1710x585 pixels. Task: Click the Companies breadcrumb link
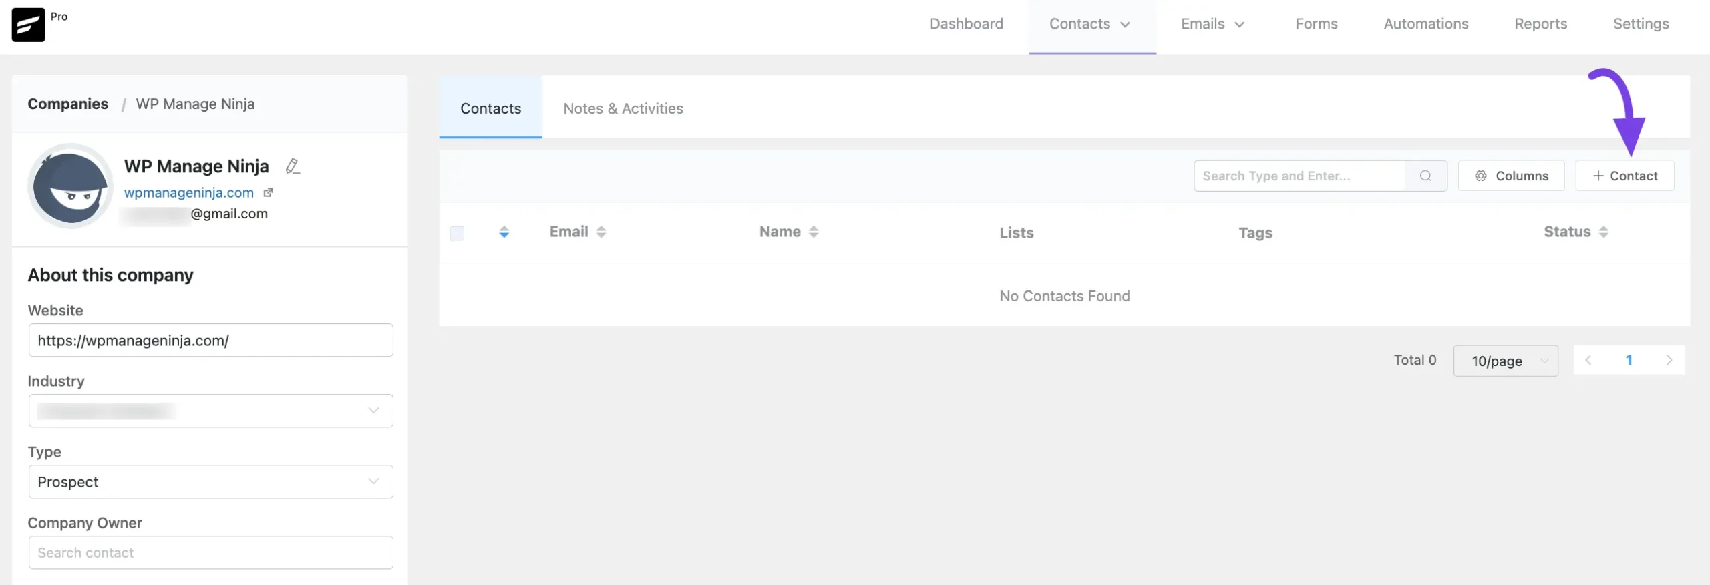[x=67, y=104]
